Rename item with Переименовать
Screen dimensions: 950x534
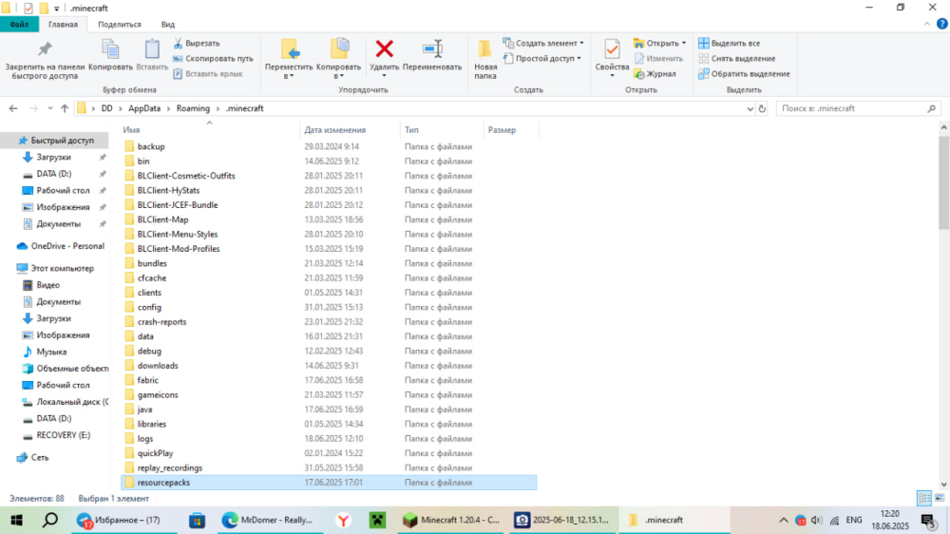pos(432,55)
